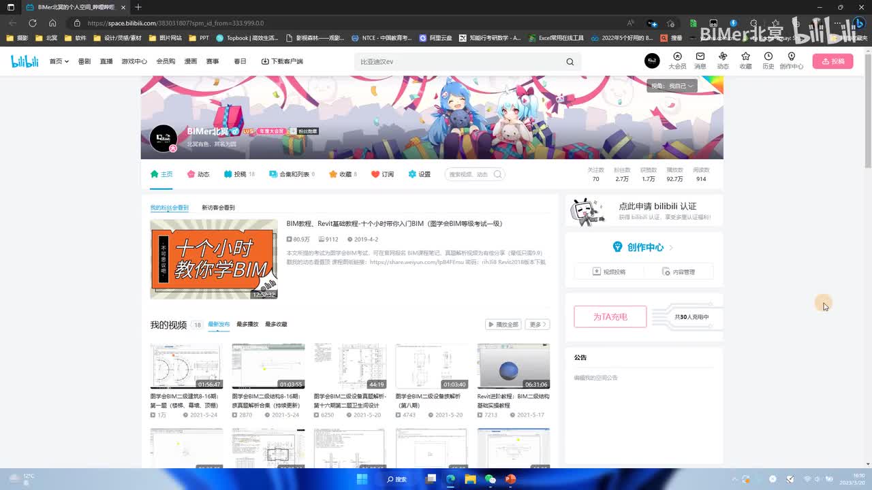
Task: Select 动态 tab in profile navigation
Action: coord(198,174)
